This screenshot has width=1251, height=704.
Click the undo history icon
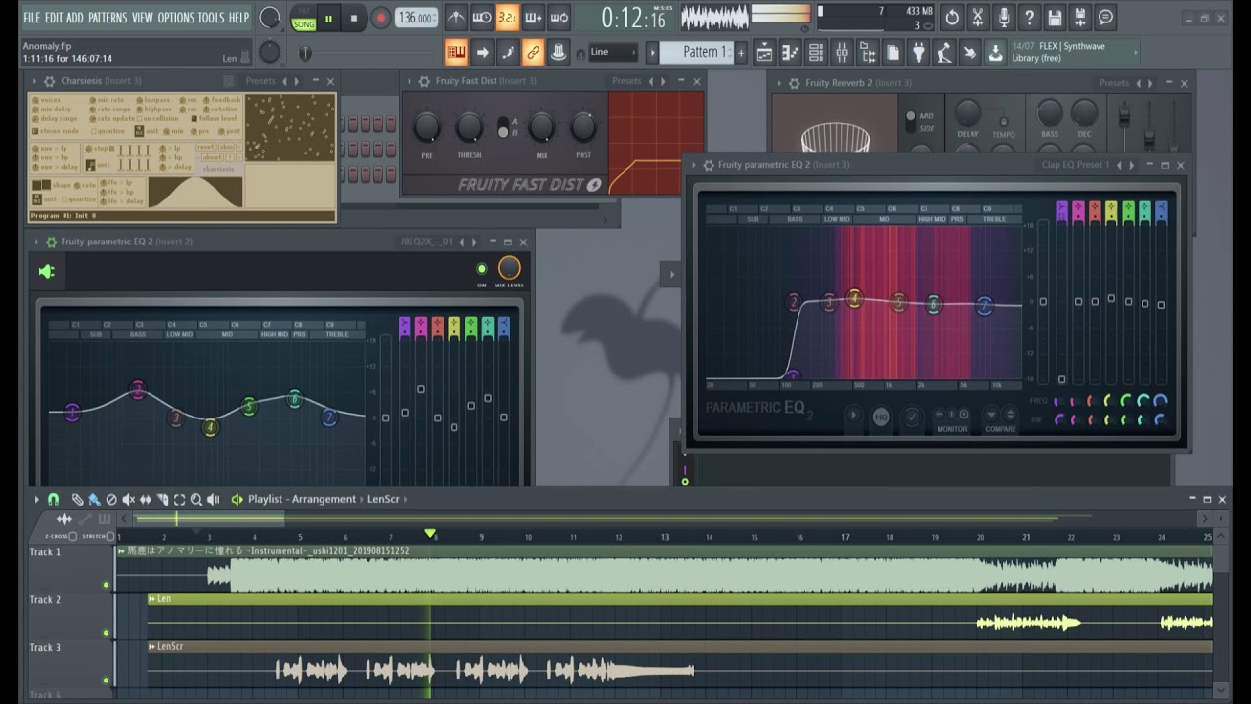click(952, 18)
